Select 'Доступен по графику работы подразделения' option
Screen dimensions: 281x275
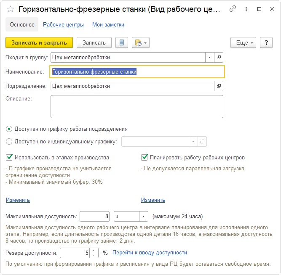pos(9,129)
